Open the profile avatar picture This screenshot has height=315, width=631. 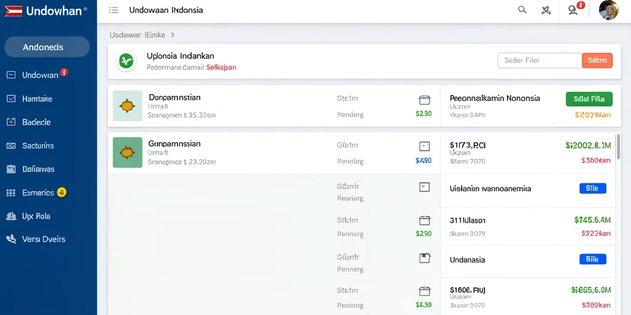pos(608,10)
